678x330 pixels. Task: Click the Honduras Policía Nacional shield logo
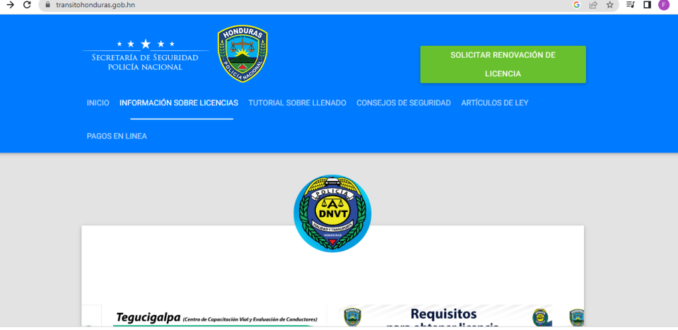[x=242, y=53]
